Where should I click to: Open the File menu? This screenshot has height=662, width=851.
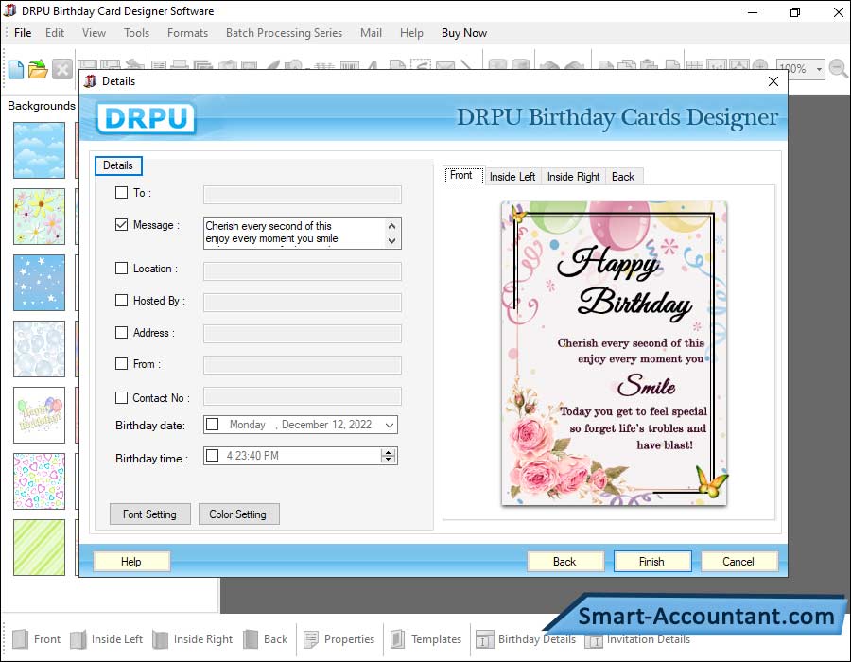[23, 33]
